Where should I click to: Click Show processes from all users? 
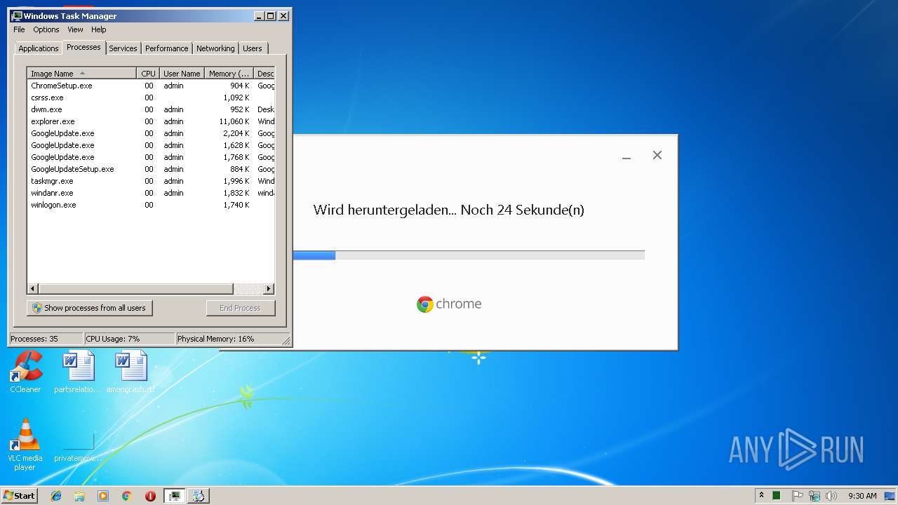coord(89,308)
